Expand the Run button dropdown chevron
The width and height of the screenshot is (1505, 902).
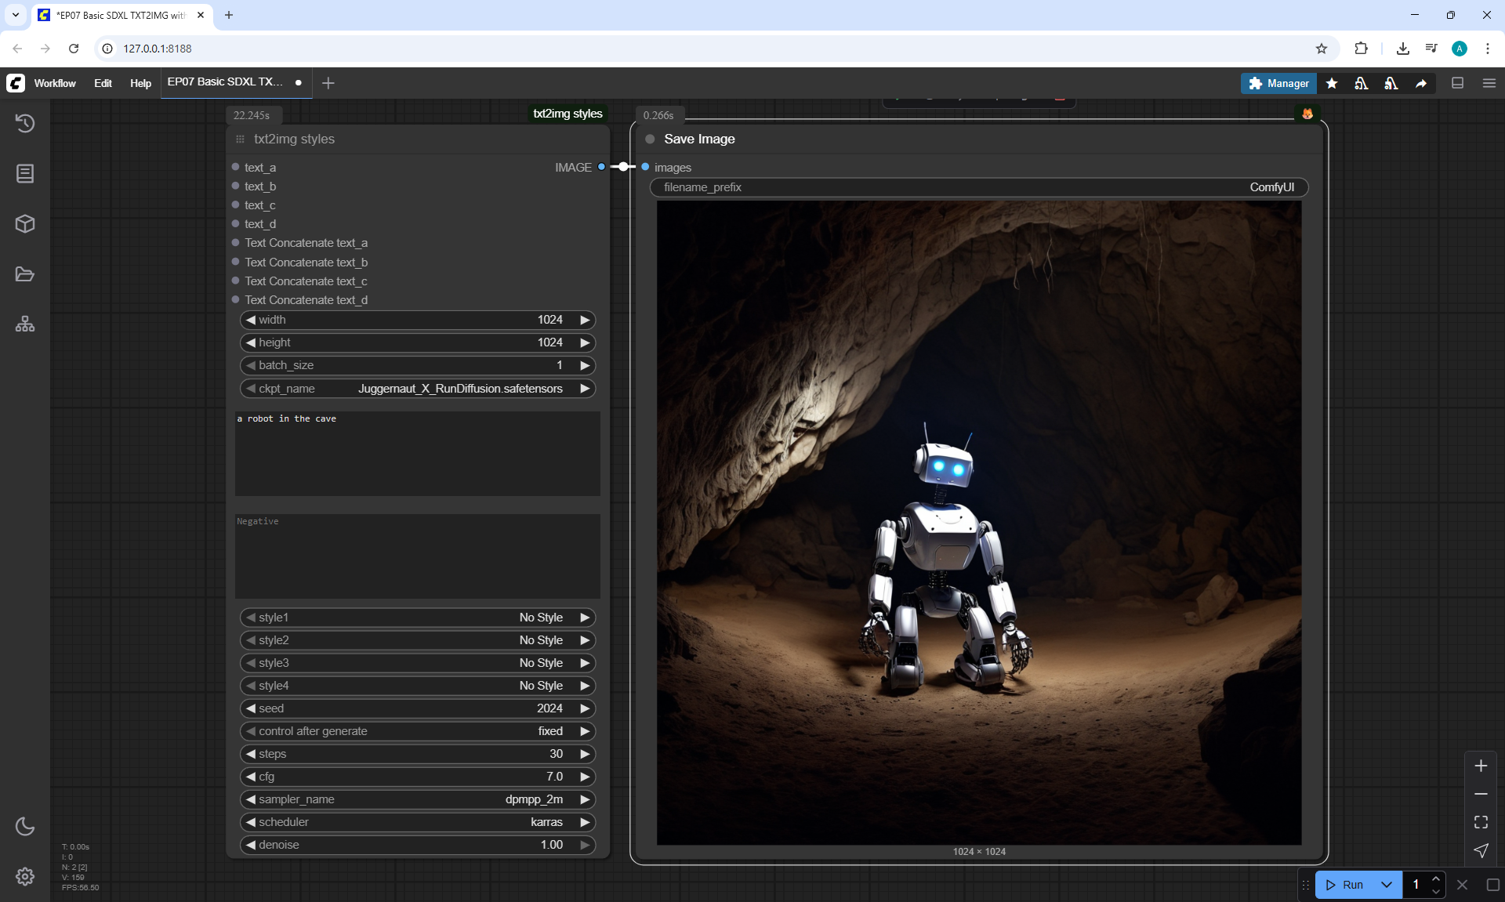pos(1387,885)
